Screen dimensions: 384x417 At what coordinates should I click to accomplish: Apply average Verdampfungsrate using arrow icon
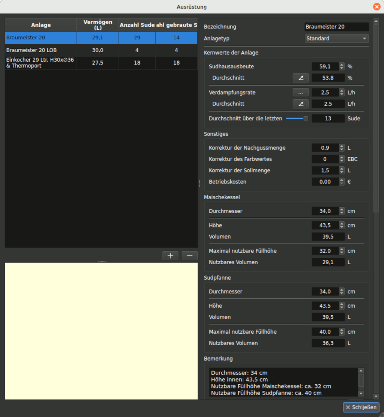tap(300, 104)
